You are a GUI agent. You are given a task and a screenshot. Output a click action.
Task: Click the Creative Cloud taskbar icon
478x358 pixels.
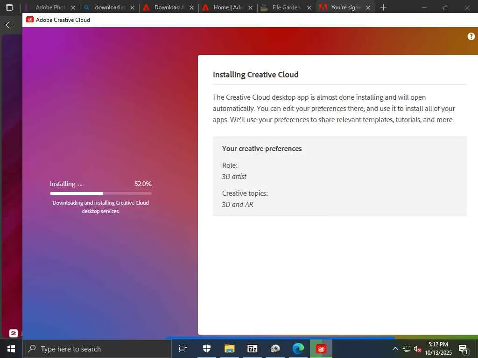coord(321,349)
